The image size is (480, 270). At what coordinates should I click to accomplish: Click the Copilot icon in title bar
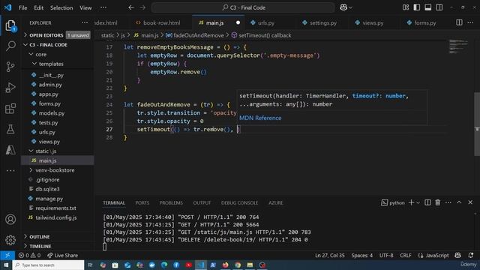click(343, 7)
